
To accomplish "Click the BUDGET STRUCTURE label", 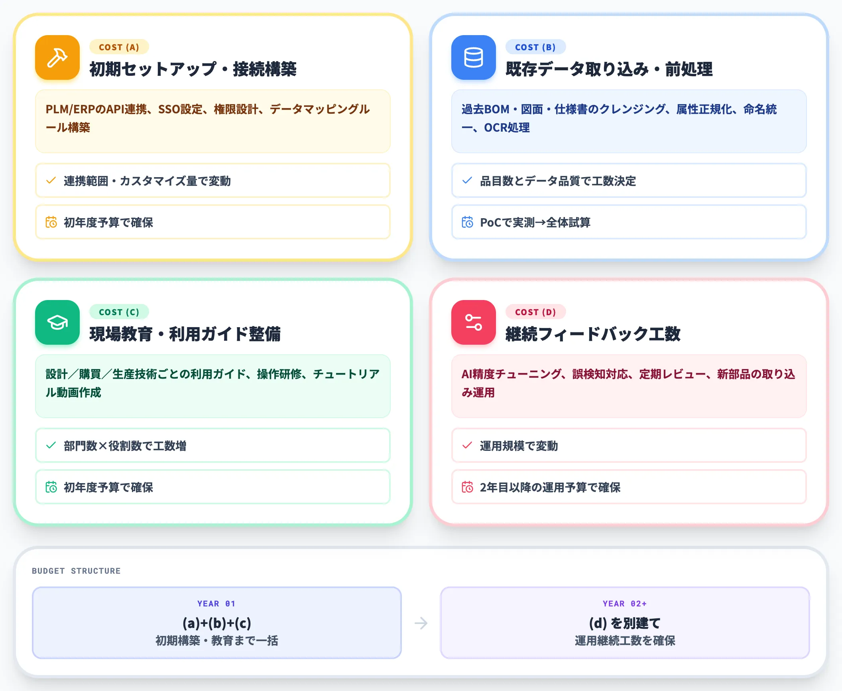I will click(76, 571).
